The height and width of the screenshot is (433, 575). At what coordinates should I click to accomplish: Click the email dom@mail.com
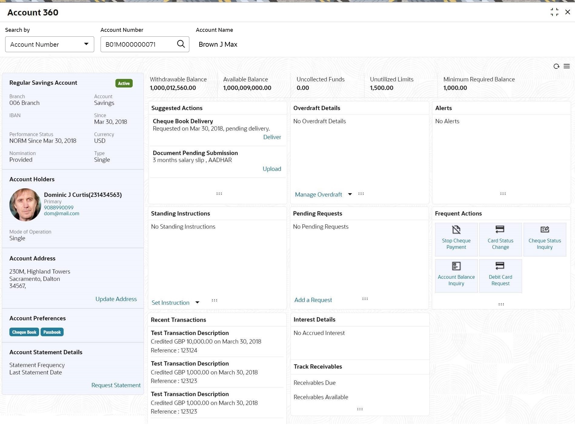click(x=61, y=213)
